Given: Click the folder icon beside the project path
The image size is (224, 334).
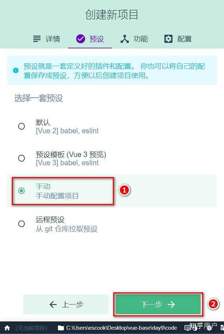Looking at the screenshot, I should click(60, 328).
